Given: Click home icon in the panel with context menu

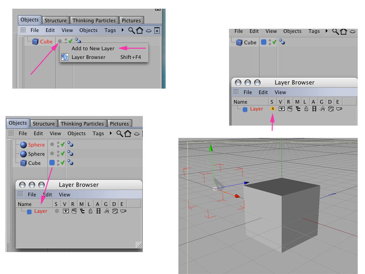Looking at the screenshot, I should point(140,30).
